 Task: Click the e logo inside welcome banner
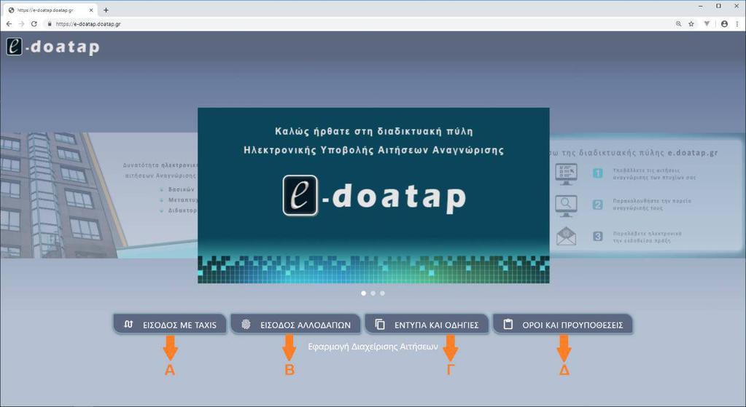tap(300, 195)
